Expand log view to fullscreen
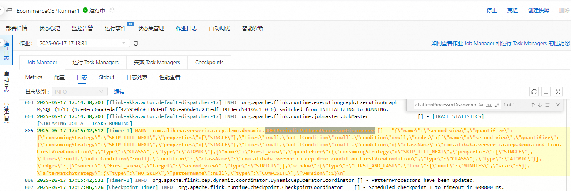Screen dimensions: 571x191 [559, 92]
